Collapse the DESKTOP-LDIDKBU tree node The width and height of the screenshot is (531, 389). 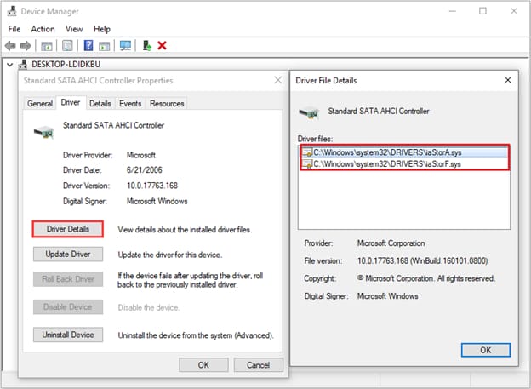pos(10,65)
